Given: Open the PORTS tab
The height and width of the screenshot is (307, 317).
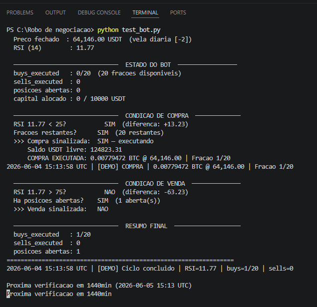Looking at the screenshot, I should (178, 12).
